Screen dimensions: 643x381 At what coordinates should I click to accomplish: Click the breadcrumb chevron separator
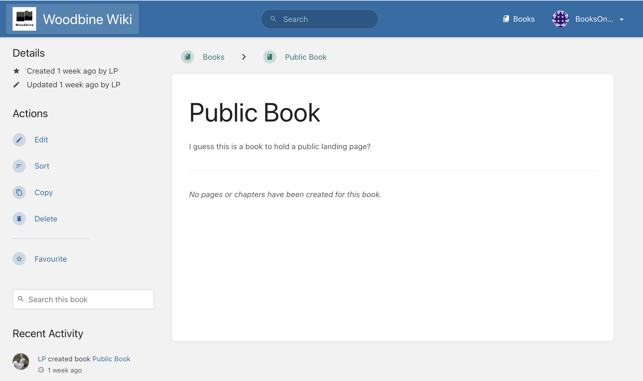pos(244,57)
